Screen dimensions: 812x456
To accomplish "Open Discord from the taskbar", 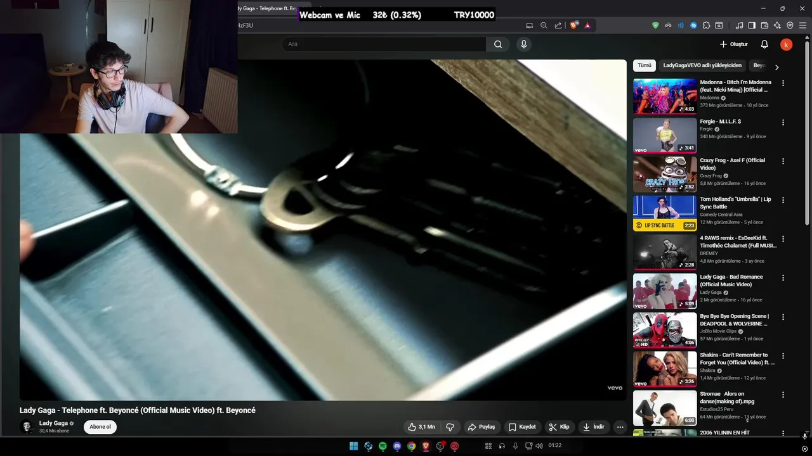I will click(397, 446).
